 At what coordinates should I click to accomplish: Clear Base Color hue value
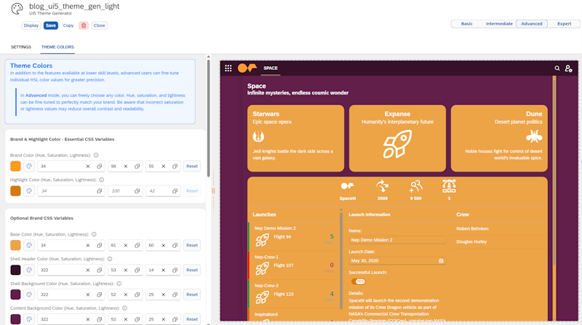pos(88,245)
